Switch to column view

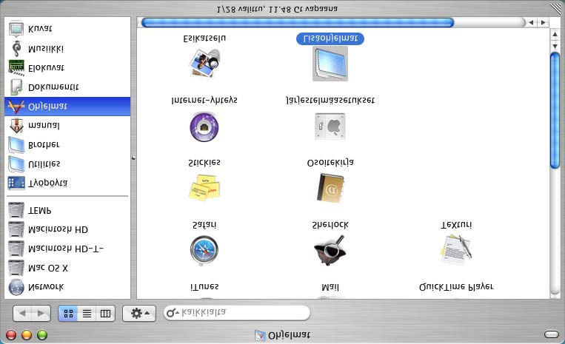[x=105, y=314]
